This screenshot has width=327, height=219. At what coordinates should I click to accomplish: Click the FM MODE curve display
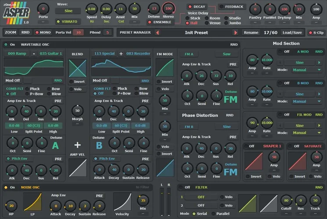coord(165,68)
